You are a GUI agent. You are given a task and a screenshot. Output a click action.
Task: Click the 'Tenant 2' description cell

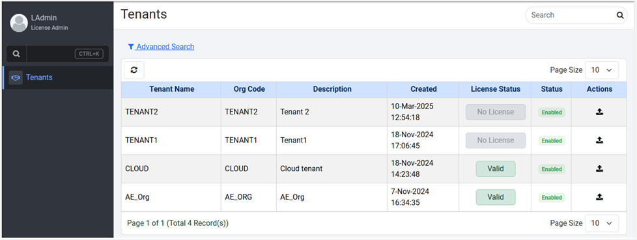click(332, 112)
